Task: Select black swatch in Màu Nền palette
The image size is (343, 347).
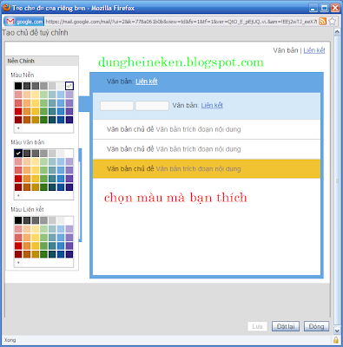Action: [x=18, y=86]
